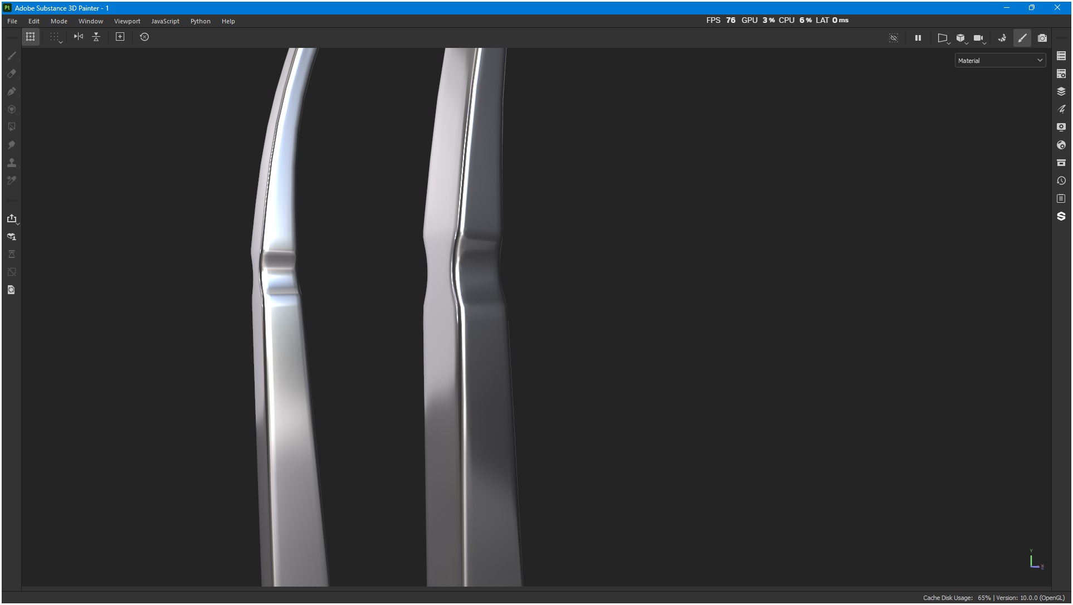Image resolution: width=1073 pixels, height=605 pixels.
Task: Expand the Material channel dropdown
Action: pos(1000,61)
